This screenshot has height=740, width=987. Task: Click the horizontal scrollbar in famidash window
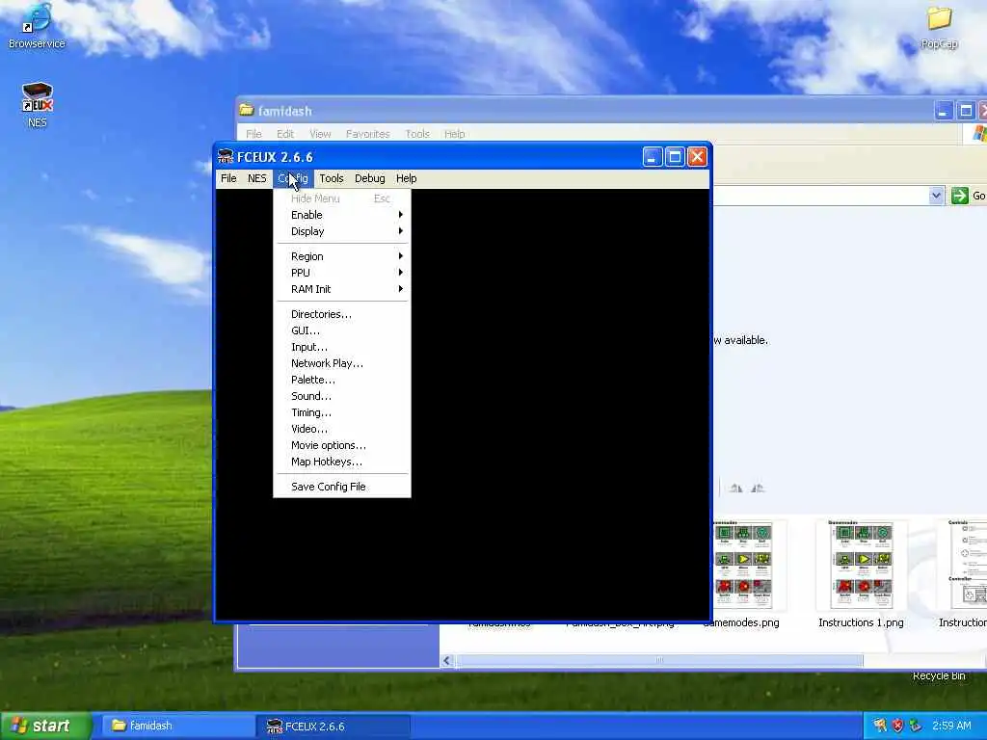tap(659, 660)
